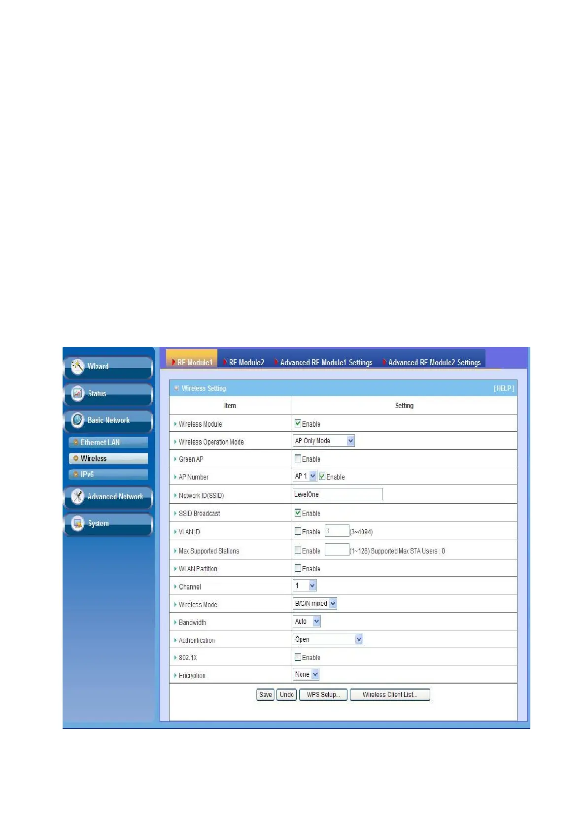The width and height of the screenshot is (587, 830).
Task: Open the Wizard menu button
Action: pyautogui.click(x=108, y=367)
